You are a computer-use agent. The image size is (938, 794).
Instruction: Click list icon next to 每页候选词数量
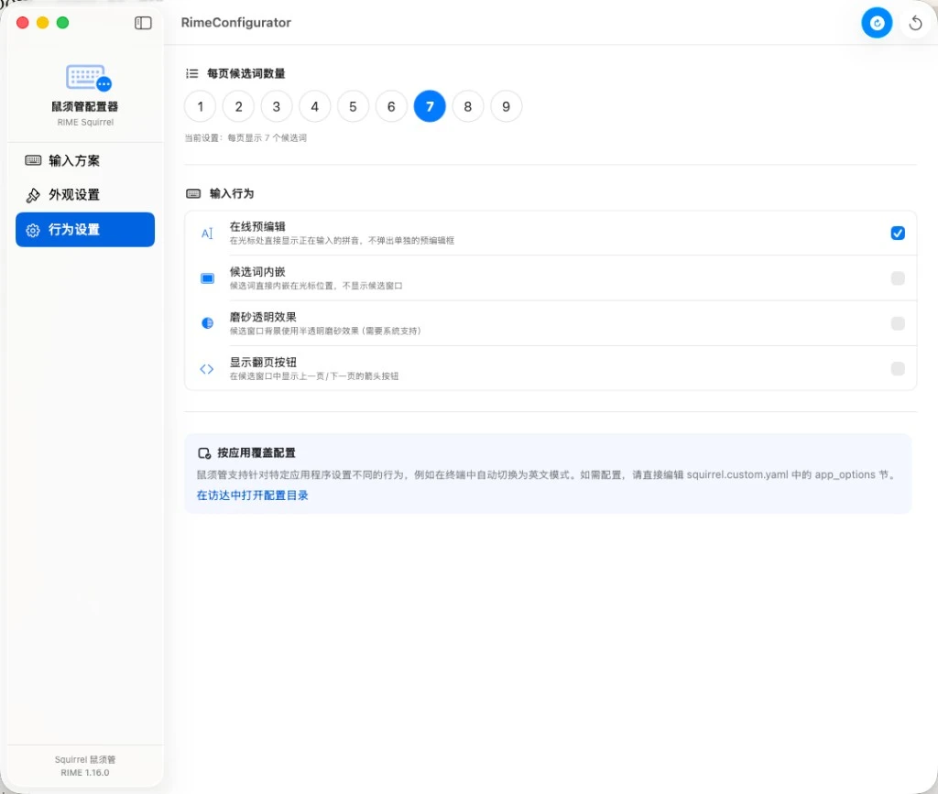tap(192, 73)
